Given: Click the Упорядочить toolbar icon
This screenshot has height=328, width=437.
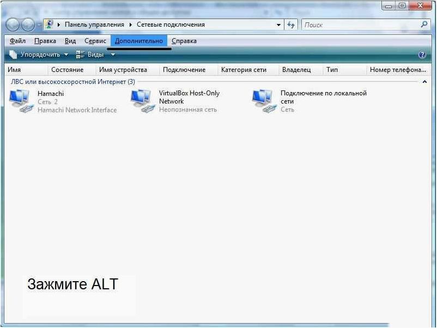Looking at the screenshot, I should click(x=13, y=54).
